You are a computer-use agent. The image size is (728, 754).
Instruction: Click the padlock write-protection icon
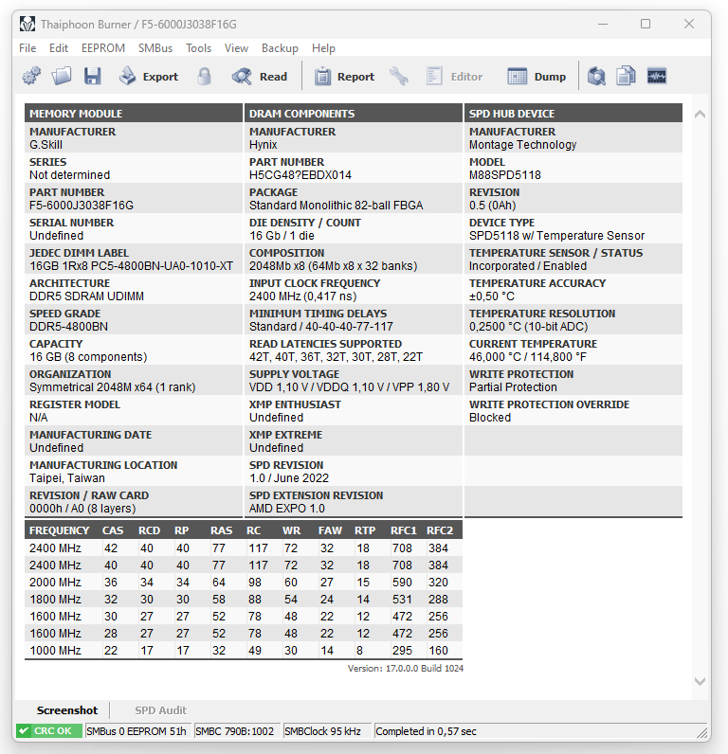(x=204, y=77)
